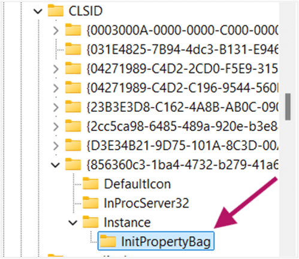Image resolution: width=299 pixels, height=259 pixels.
Task: Click the folder icon of {0003000A-0000-0000
Action: click(73, 30)
